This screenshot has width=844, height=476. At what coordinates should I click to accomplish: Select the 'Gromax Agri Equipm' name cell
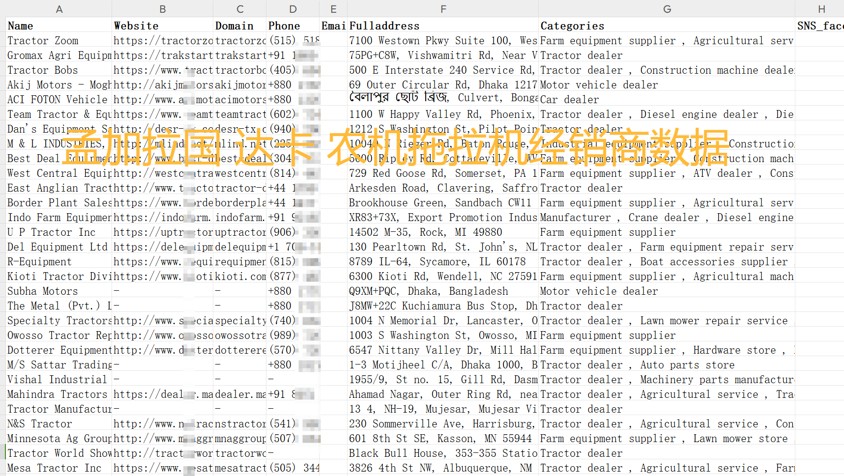pos(59,55)
